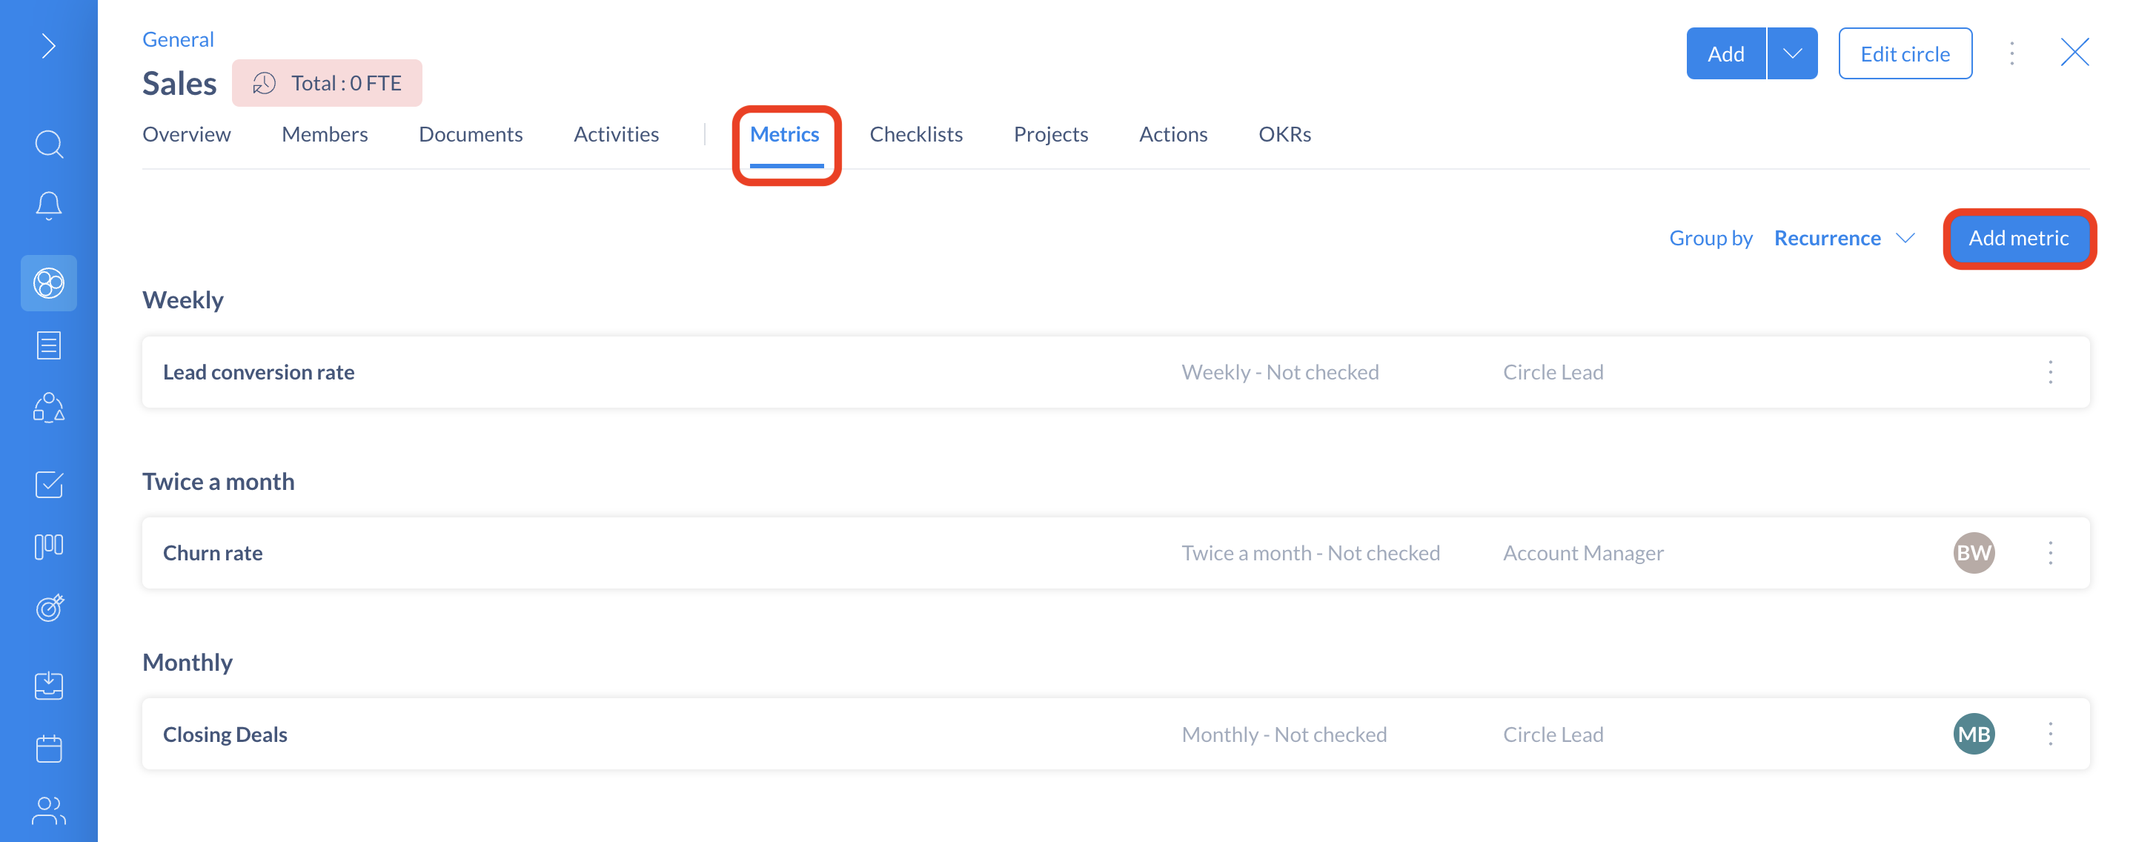Open the members people icon in sidebar
2133x842 pixels.
(x=49, y=811)
